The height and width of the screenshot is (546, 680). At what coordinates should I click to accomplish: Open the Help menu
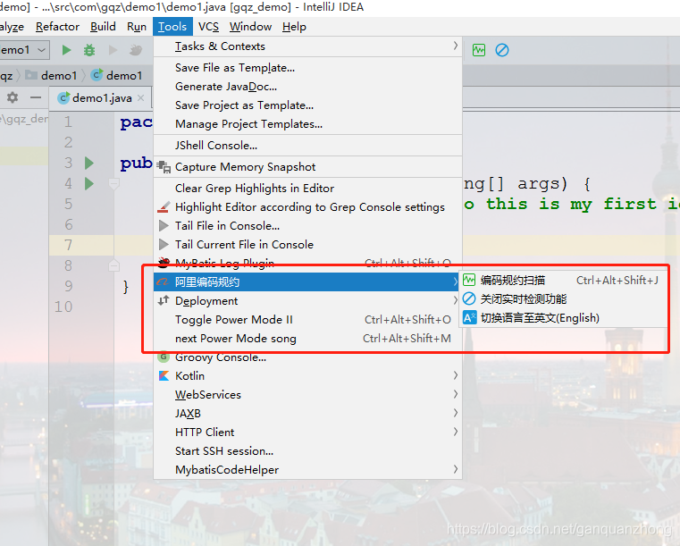(294, 27)
